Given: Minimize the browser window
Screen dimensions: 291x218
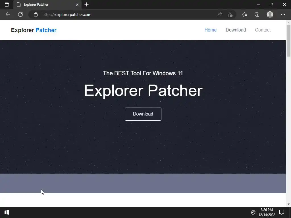Looking at the screenshot, I should tap(258, 5).
